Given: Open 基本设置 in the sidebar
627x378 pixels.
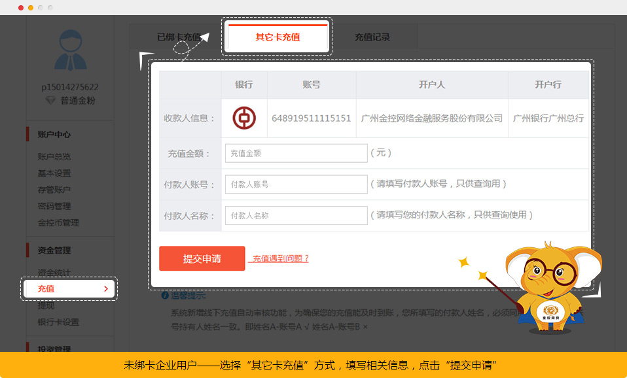Looking at the screenshot, I should 54,173.
